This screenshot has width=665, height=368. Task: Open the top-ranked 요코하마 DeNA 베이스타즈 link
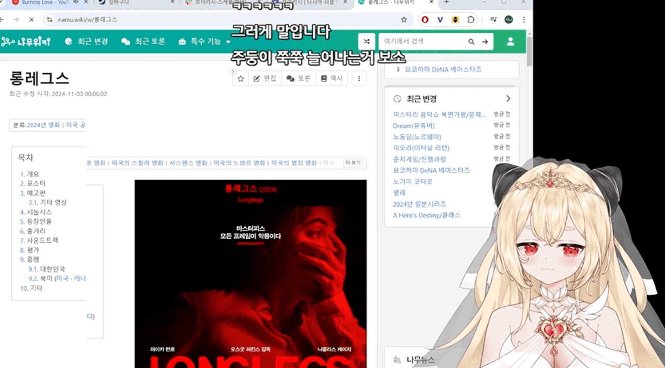click(443, 70)
